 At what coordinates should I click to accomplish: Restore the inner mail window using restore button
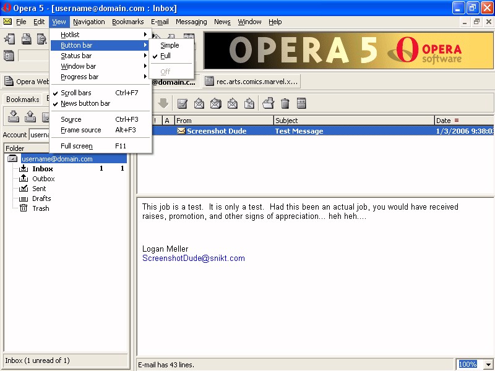click(x=476, y=22)
